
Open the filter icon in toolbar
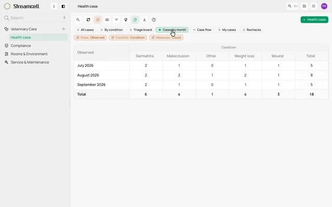tap(116, 20)
